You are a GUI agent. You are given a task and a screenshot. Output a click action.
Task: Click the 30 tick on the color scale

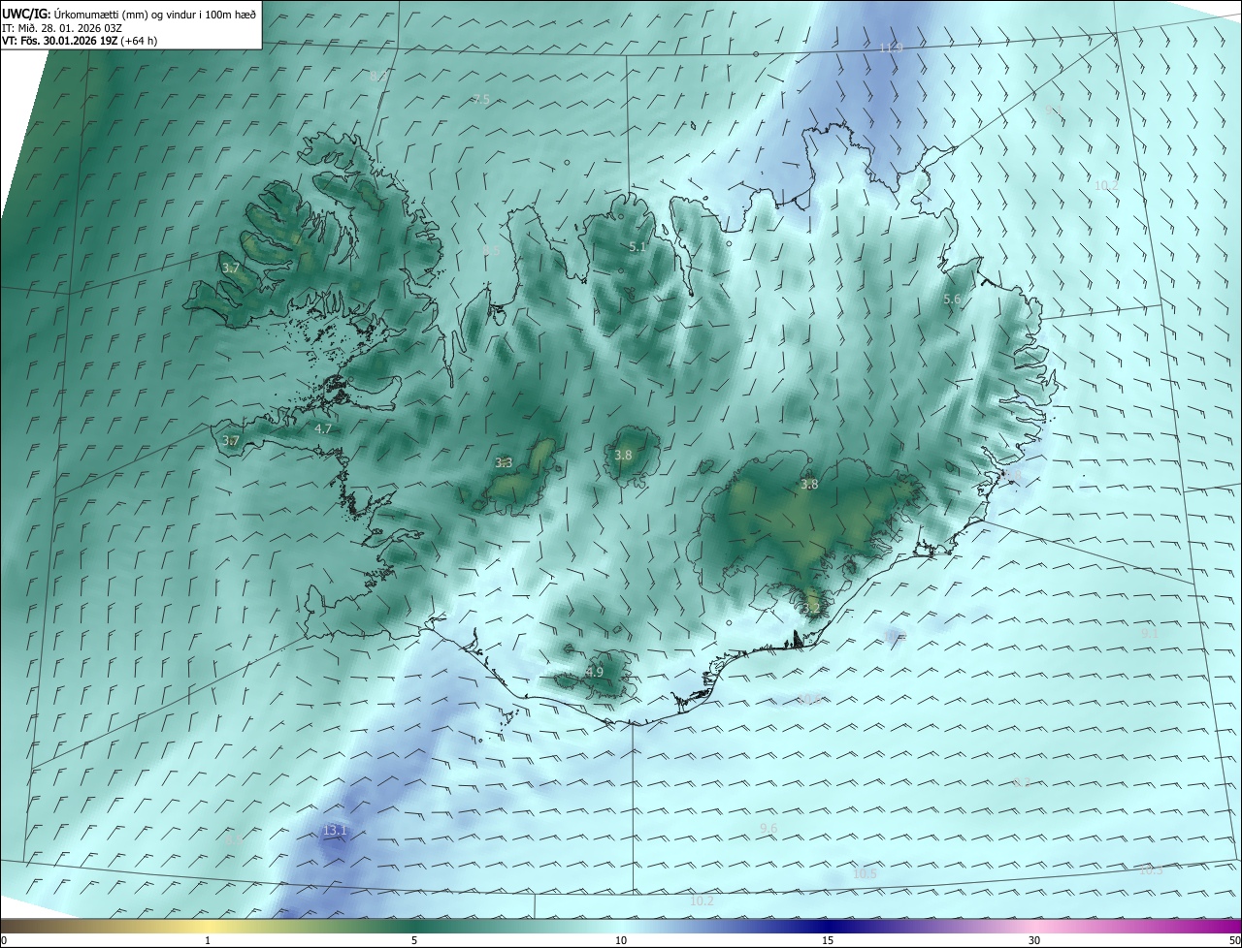[x=1034, y=940]
